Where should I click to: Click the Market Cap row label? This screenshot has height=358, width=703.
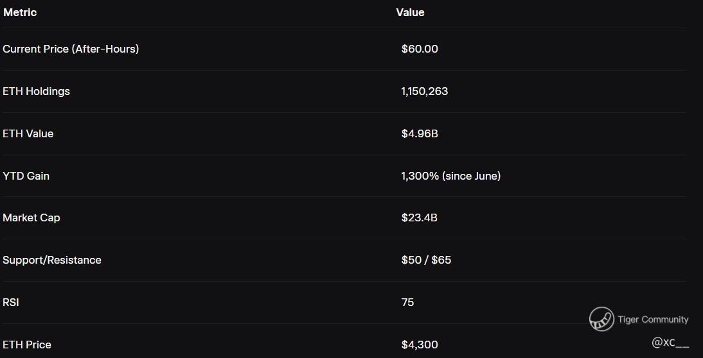click(31, 217)
